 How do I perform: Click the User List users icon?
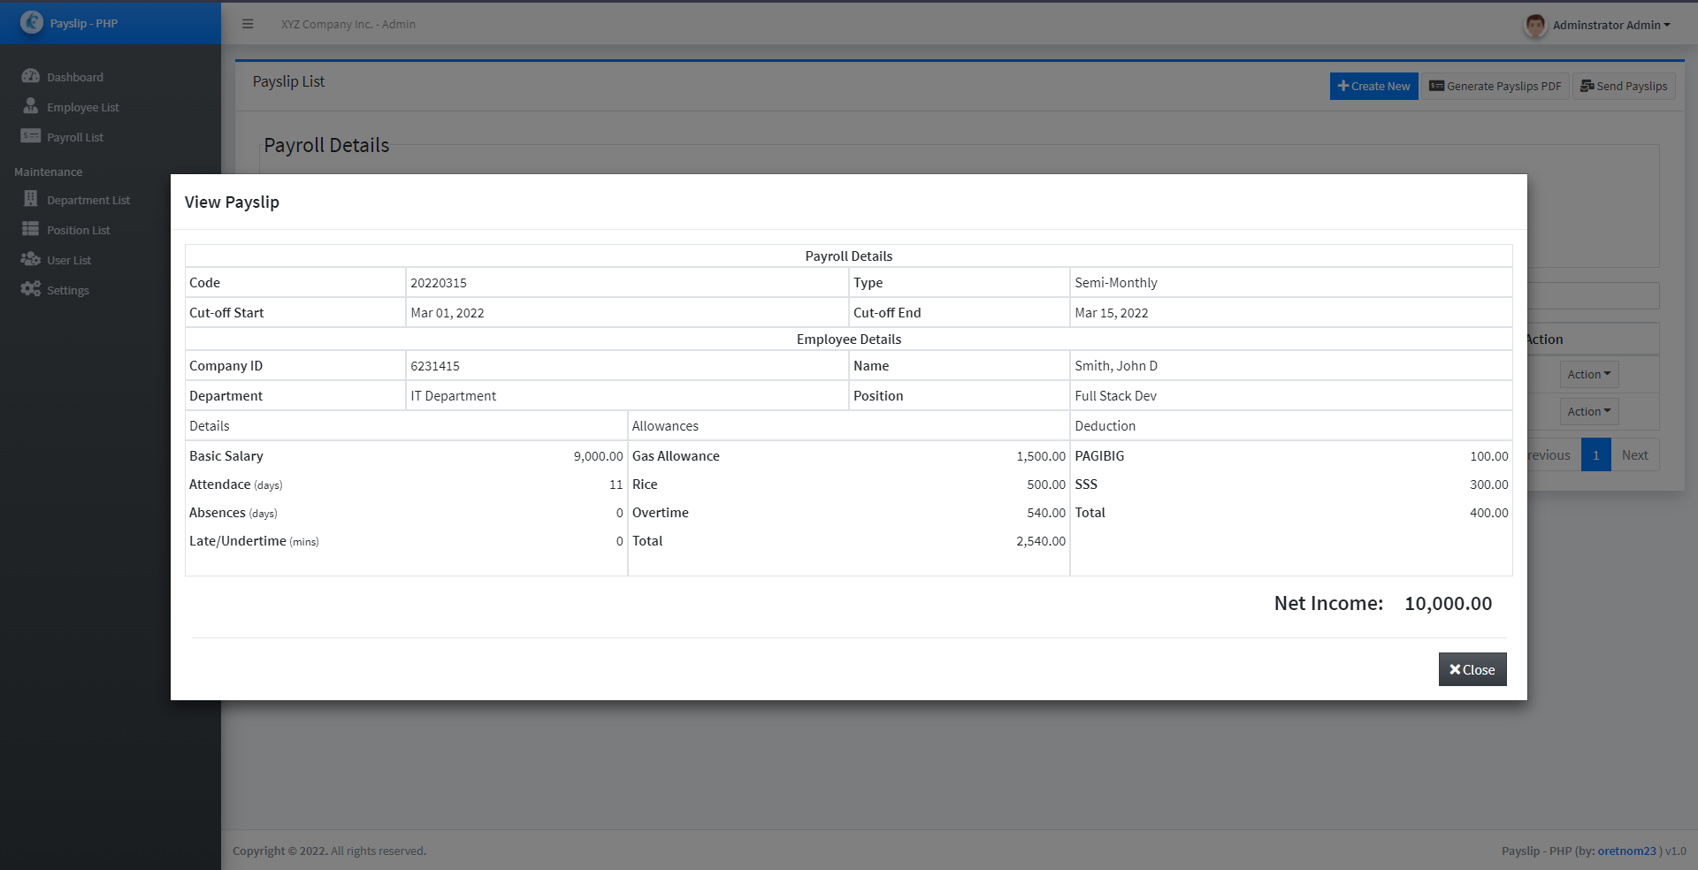(30, 259)
